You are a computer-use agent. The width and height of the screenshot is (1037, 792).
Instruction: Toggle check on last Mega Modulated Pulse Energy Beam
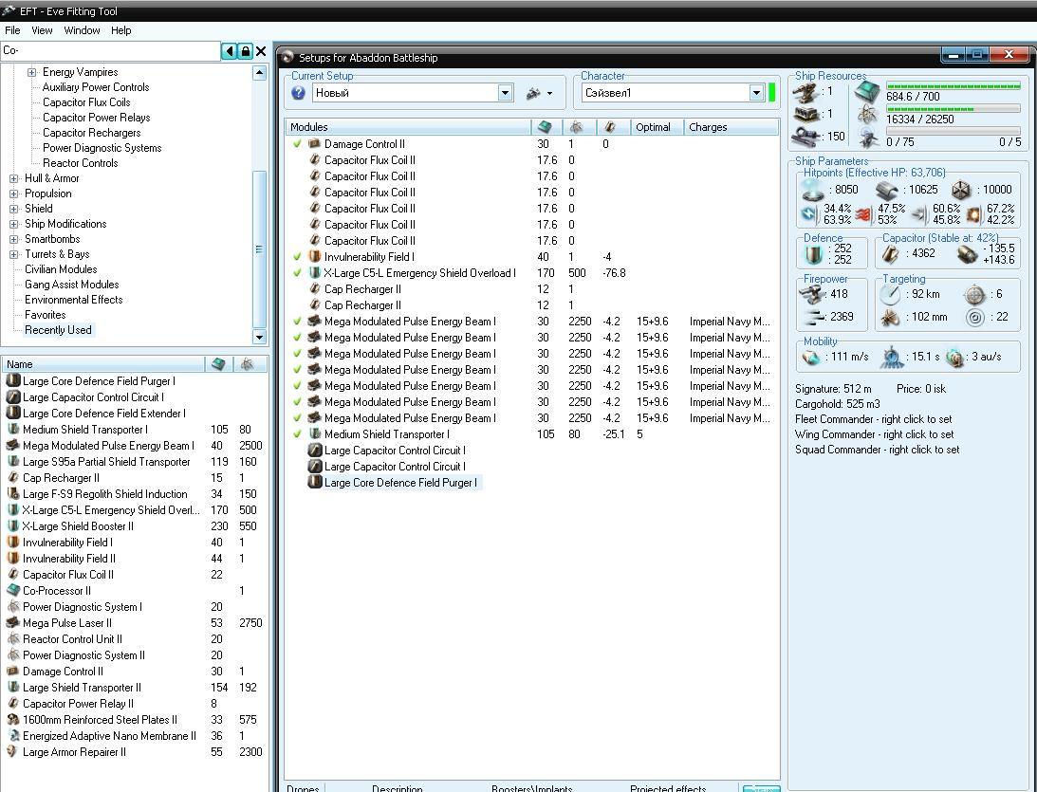(298, 418)
